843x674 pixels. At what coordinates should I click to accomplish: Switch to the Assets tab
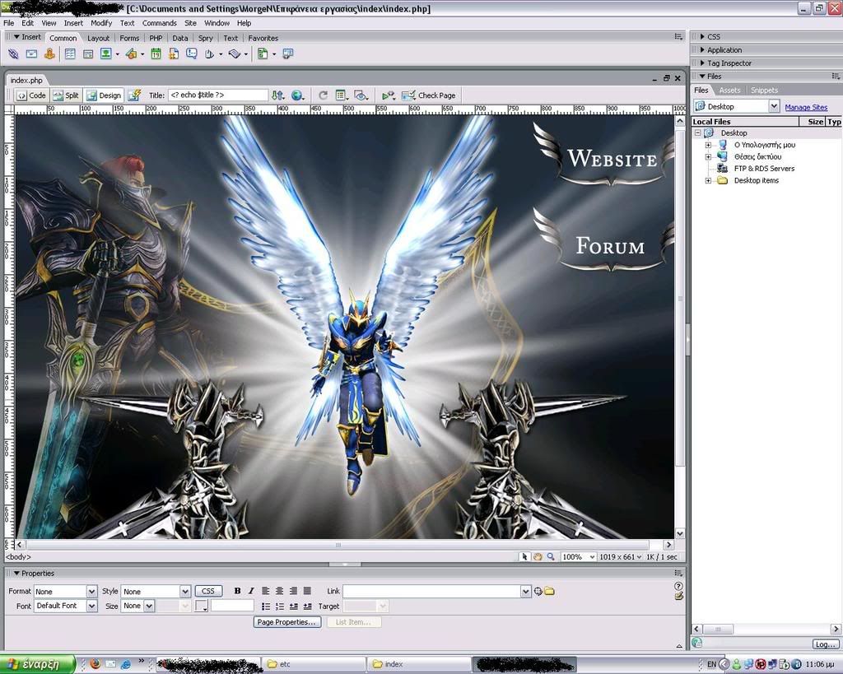pos(729,91)
